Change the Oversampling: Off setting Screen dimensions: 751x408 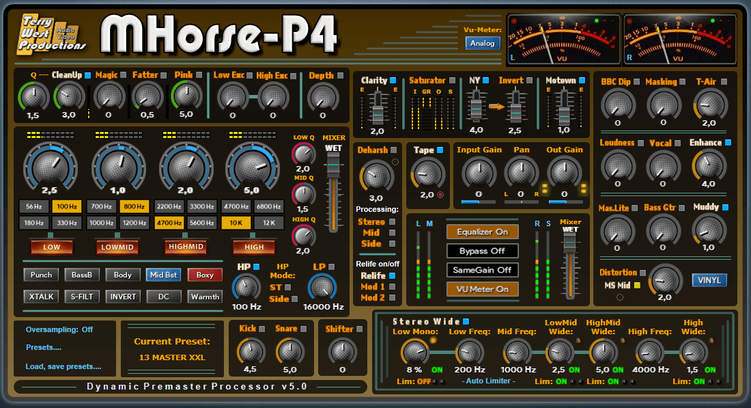[x=59, y=329]
